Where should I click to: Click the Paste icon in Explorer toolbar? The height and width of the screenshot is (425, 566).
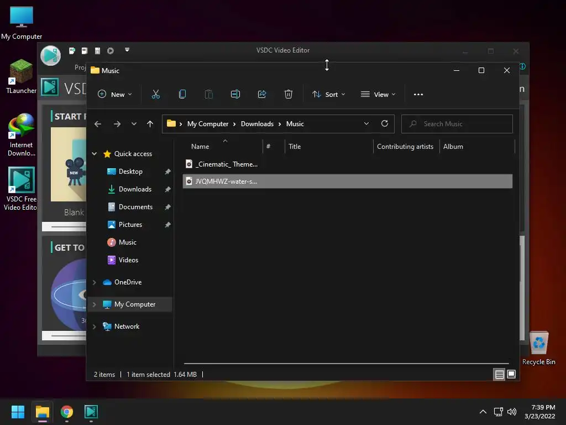pos(208,94)
